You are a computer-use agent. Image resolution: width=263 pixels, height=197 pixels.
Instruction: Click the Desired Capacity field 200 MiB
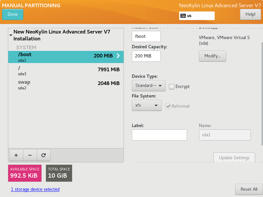click(x=146, y=56)
